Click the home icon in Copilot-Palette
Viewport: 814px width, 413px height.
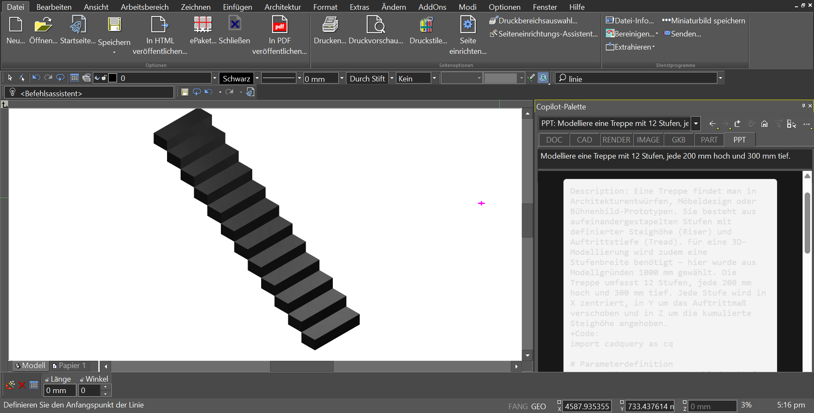click(x=764, y=124)
